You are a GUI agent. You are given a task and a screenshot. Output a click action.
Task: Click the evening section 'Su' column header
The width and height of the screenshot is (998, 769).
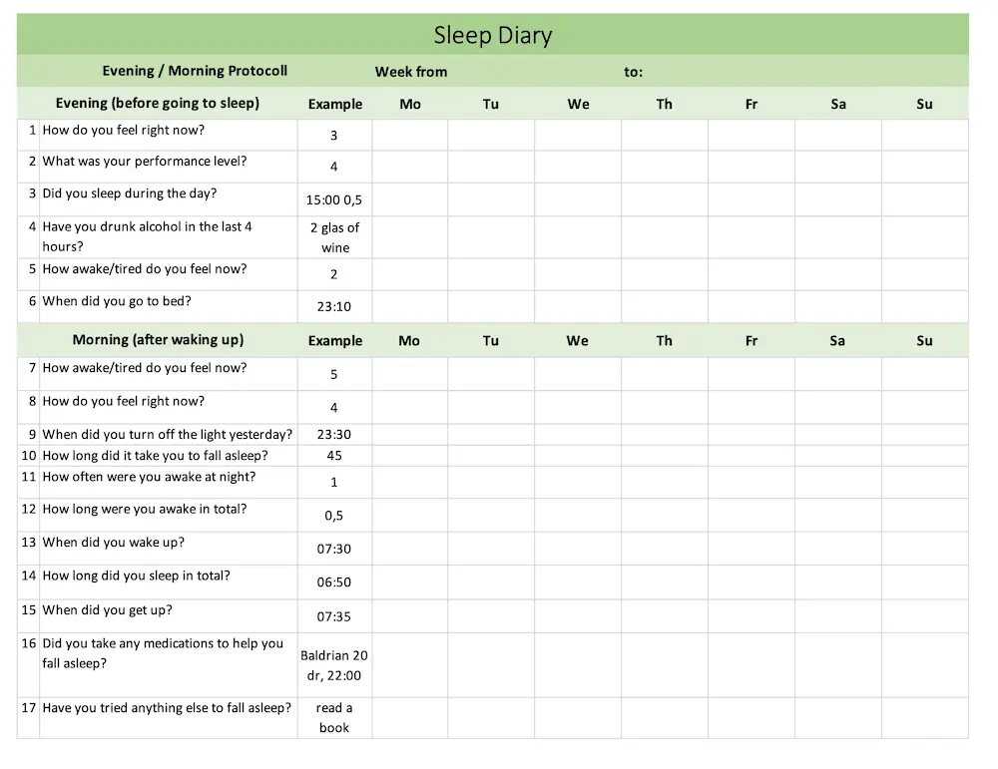coord(925,104)
